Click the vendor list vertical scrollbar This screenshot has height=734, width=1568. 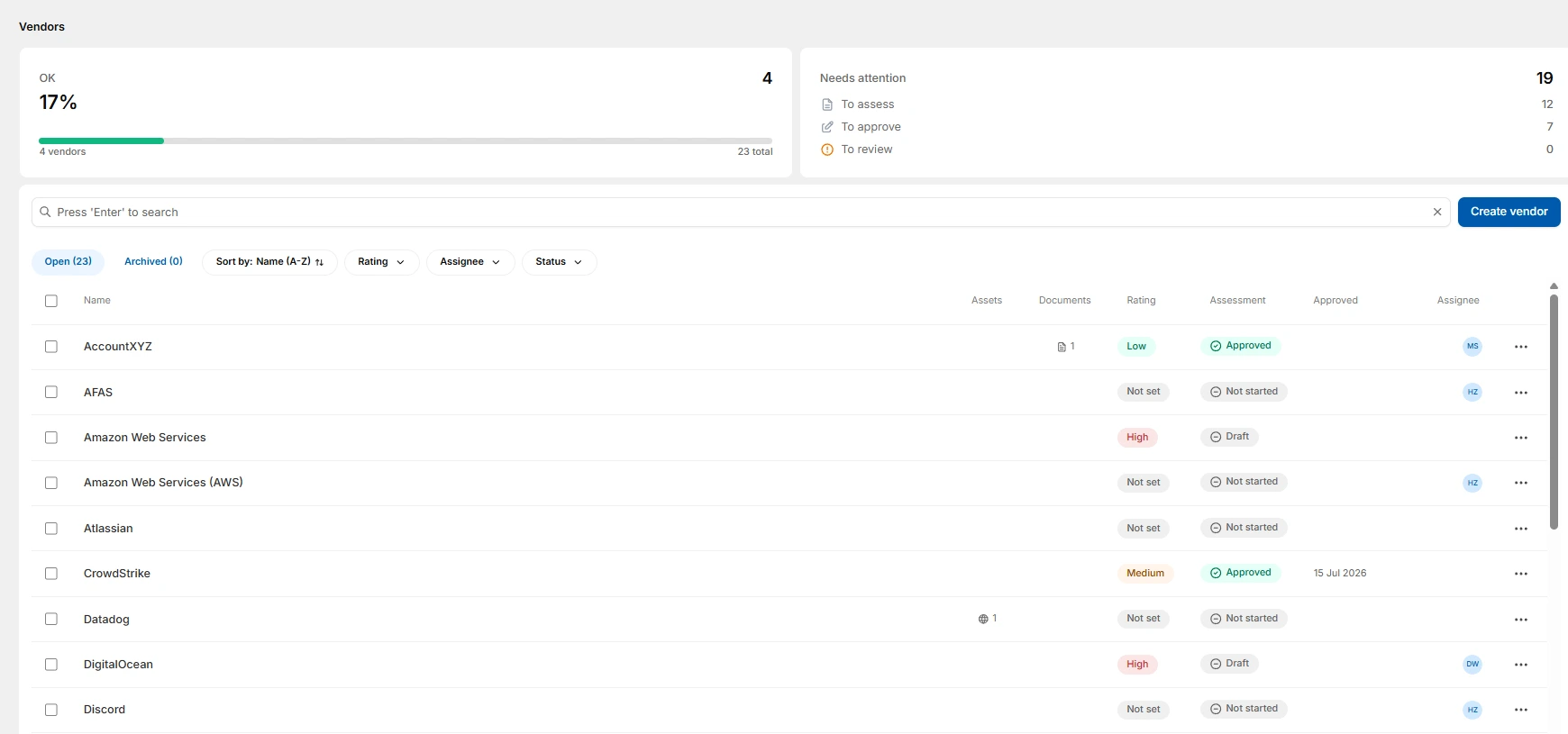[x=1554, y=412]
